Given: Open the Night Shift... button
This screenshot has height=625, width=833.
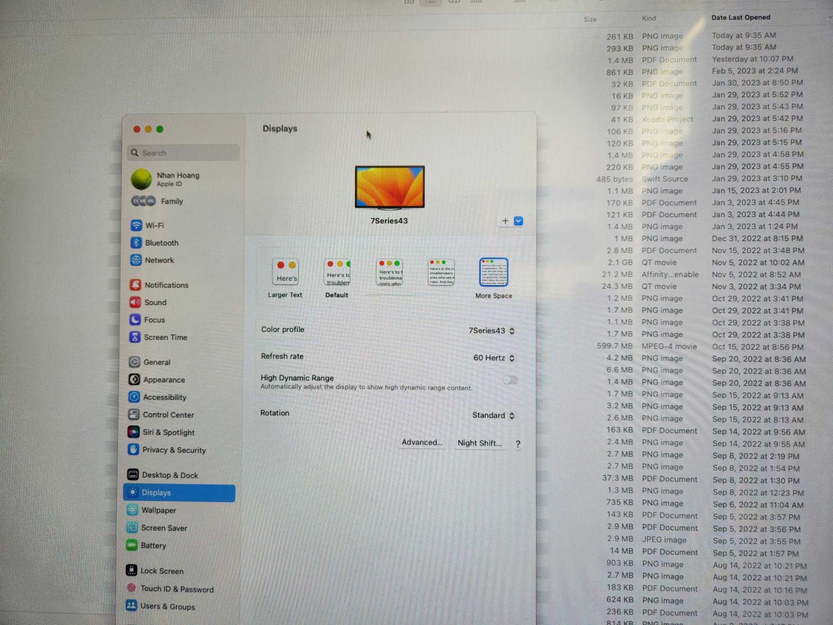Looking at the screenshot, I should (x=479, y=443).
